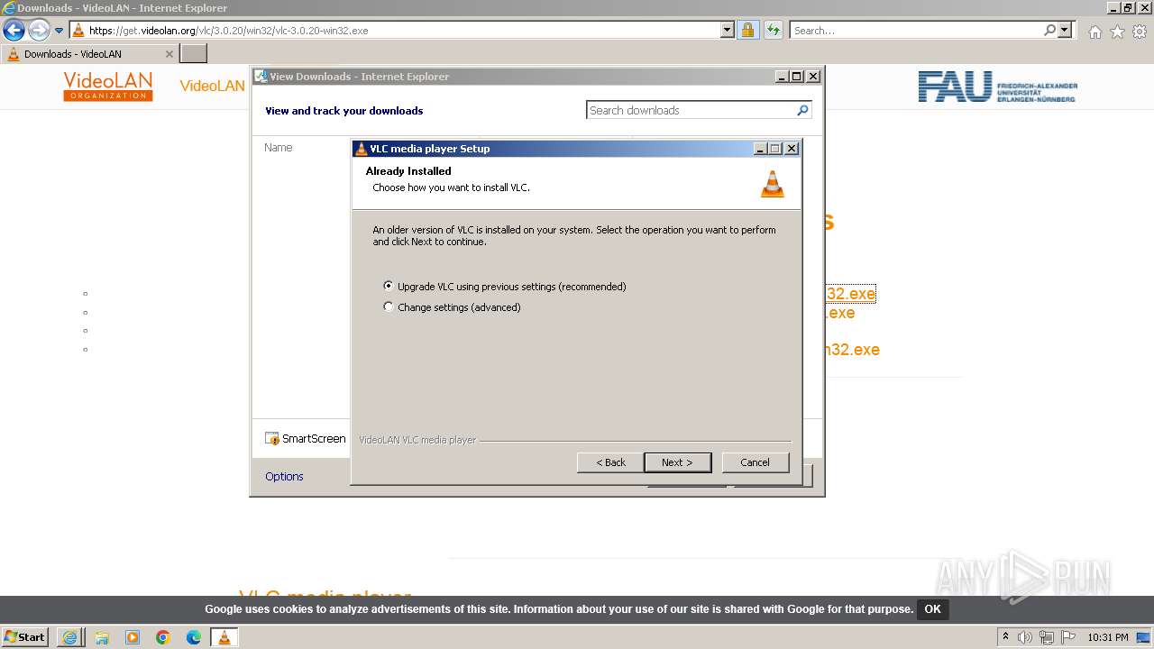Click in the Search downloads field
The image size is (1154, 649).
coord(691,110)
